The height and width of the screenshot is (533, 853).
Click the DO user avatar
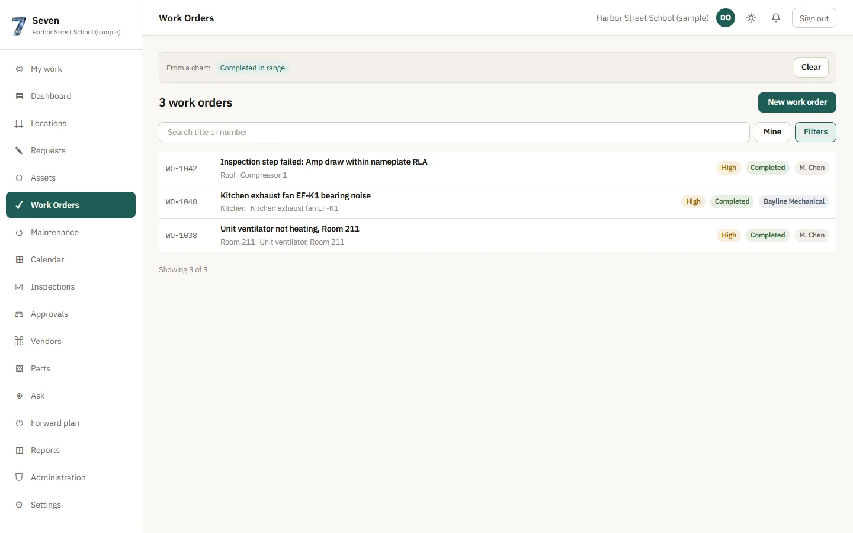point(726,18)
